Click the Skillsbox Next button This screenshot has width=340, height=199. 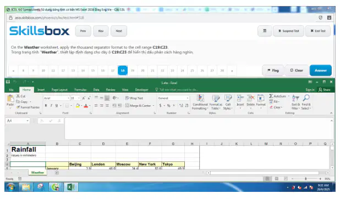119,31
